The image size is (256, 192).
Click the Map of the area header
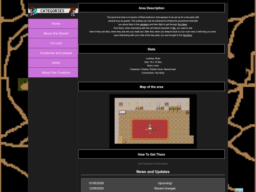152,87
